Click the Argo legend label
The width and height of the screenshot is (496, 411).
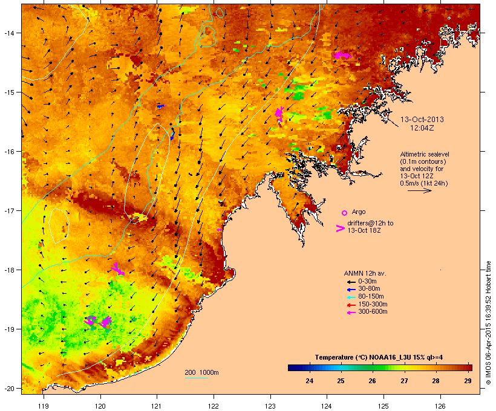pos(359,212)
